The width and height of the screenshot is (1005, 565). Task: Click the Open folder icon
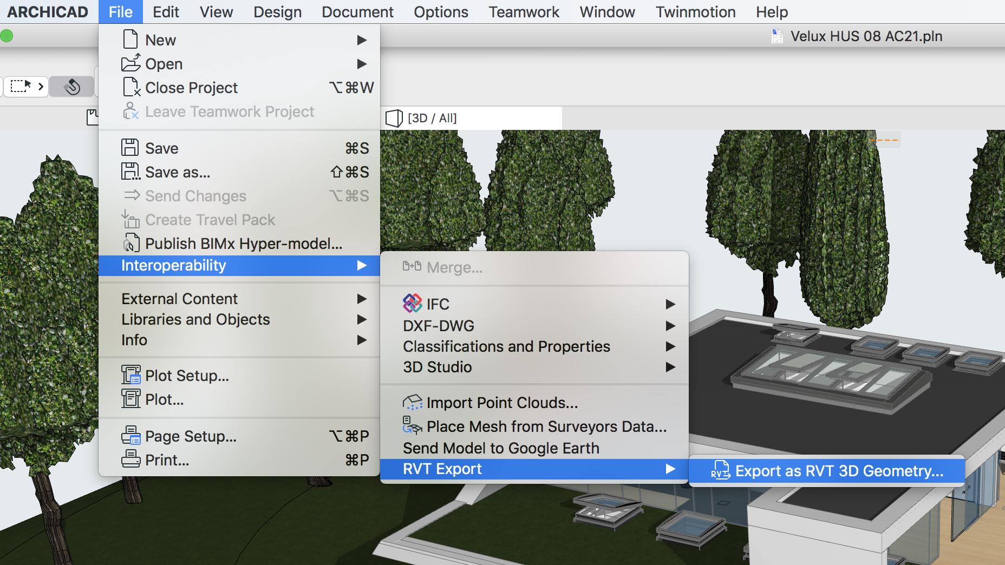pyautogui.click(x=130, y=63)
